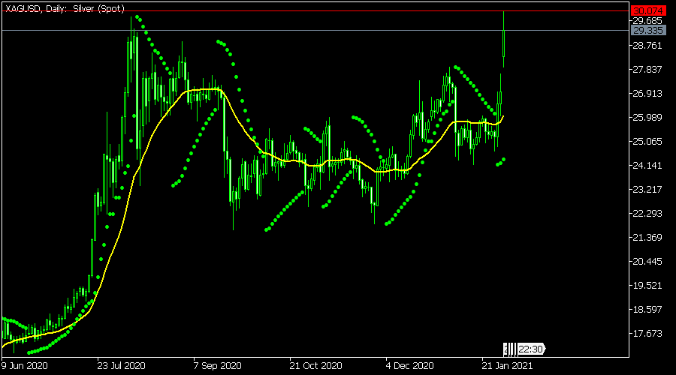
Task: Click the 22:30 time marker label
Action: [533, 349]
